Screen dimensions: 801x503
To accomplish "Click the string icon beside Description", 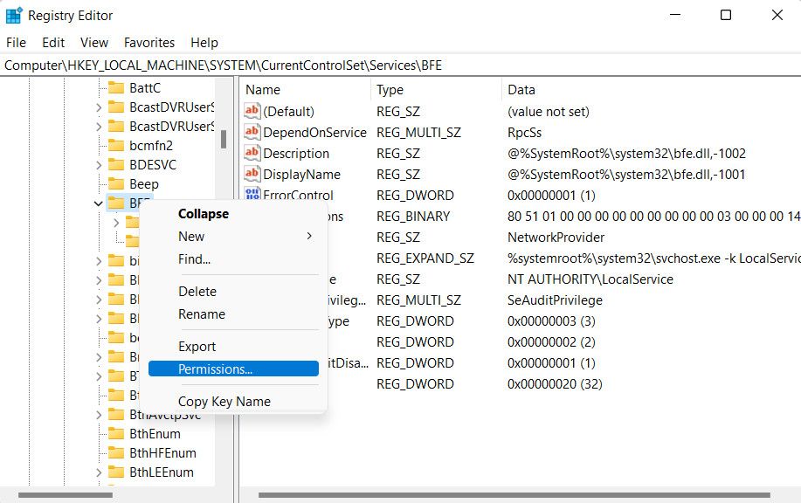I will click(x=252, y=153).
